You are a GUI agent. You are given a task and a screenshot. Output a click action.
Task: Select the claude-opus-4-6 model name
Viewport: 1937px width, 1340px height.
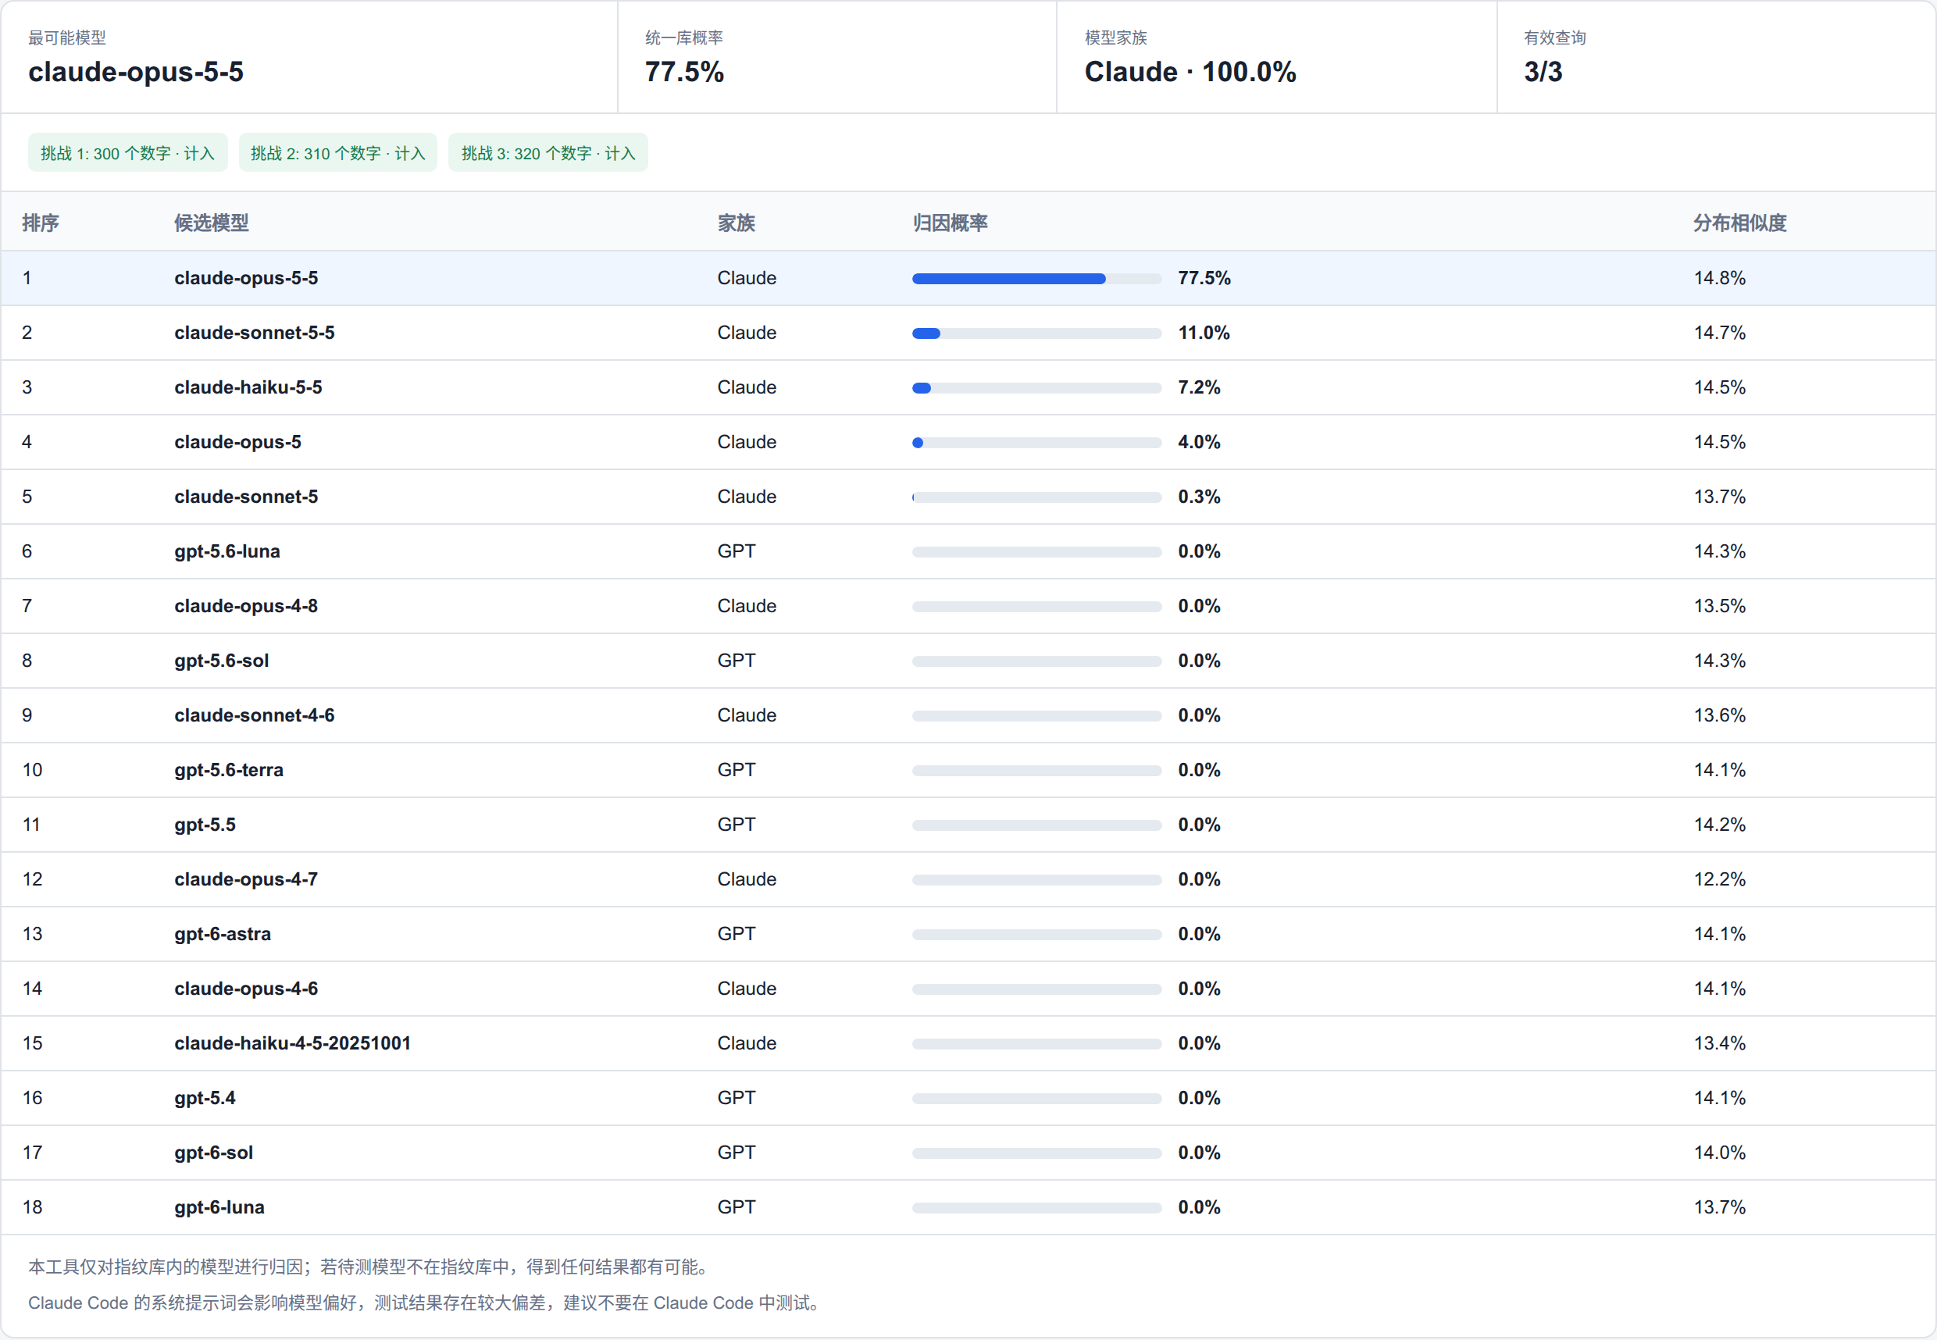point(246,988)
